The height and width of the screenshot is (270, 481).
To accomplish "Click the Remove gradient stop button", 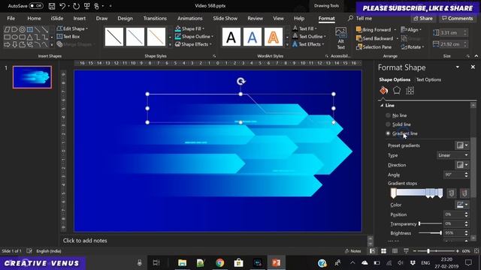I will pyautogui.click(x=464, y=193).
